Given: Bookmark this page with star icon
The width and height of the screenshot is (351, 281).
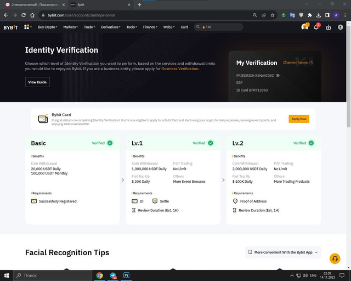Looking at the screenshot, I should (x=273, y=15).
